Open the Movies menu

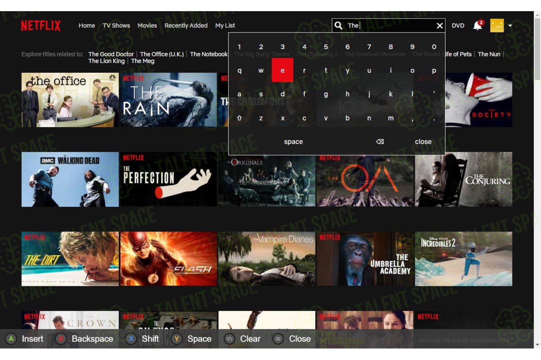pos(147,26)
